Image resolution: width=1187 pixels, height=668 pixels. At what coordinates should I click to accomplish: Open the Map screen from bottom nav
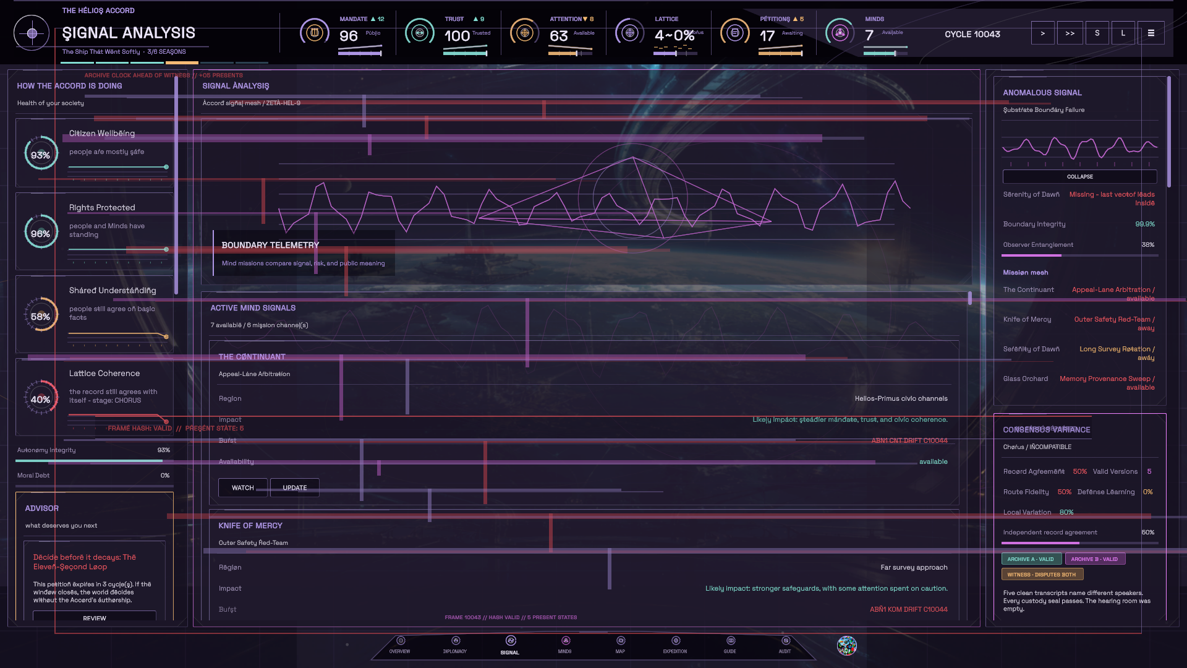pos(620,644)
